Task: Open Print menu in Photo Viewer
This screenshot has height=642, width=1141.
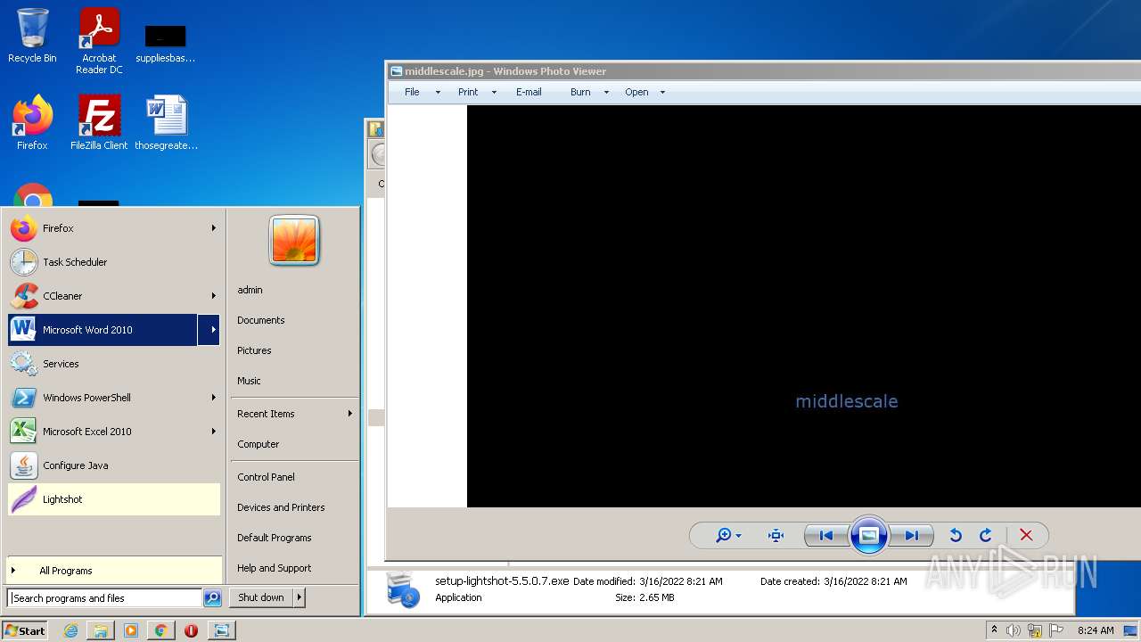Action: pos(477,92)
